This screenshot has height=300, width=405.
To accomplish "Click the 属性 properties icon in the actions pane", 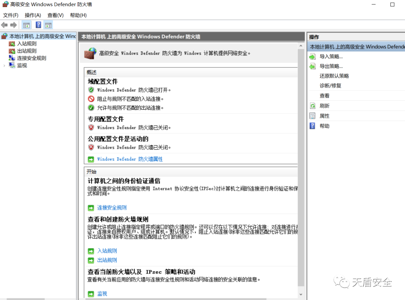I will point(312,116).
